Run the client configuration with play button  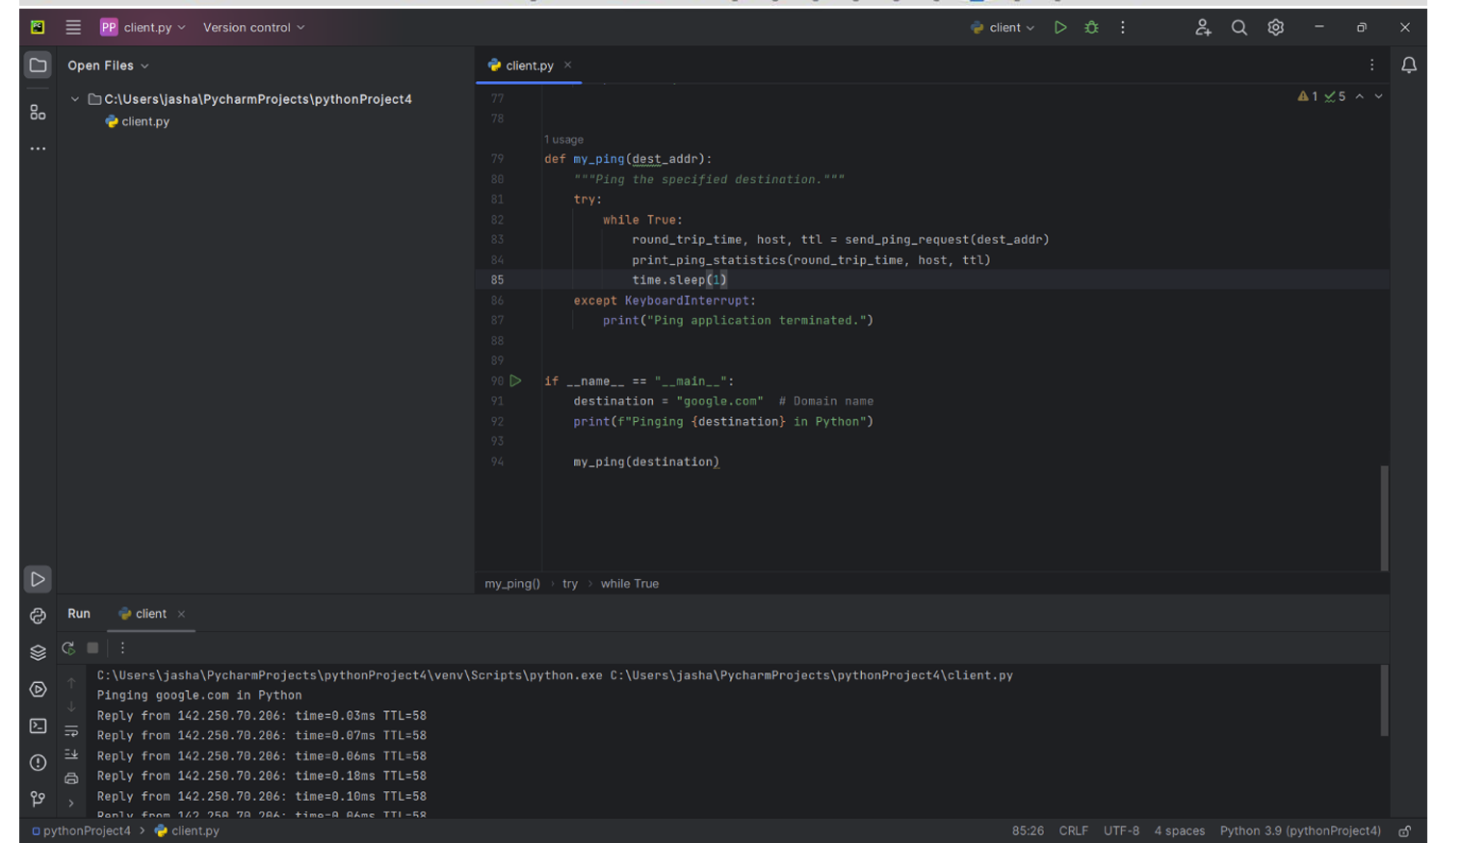pos(1060,27)
